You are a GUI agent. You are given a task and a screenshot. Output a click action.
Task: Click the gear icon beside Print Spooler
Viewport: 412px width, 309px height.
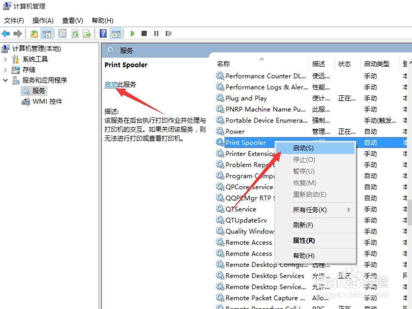(x=220, y=142)
